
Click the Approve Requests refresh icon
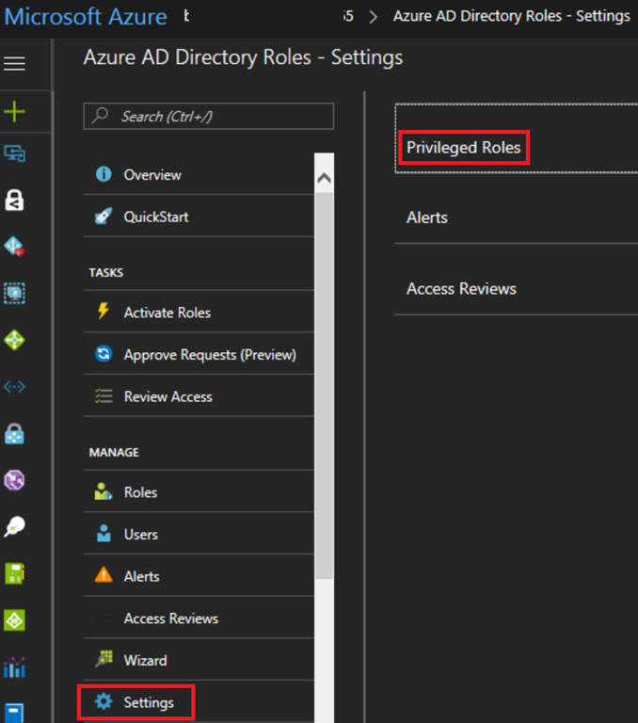pyautogui.click(x=104, y=355)
